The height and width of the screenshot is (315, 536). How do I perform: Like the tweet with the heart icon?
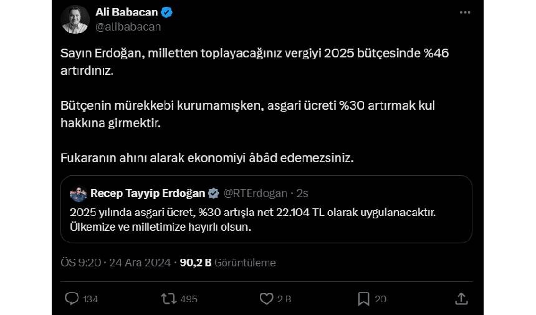click(x=267, y=299)
